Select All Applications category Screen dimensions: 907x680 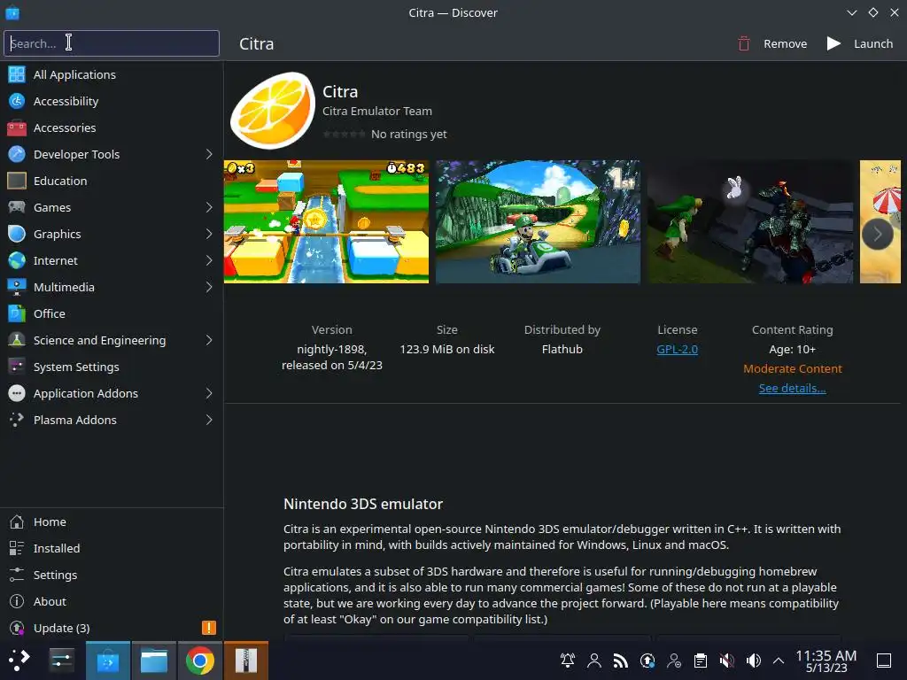point(112,74)
